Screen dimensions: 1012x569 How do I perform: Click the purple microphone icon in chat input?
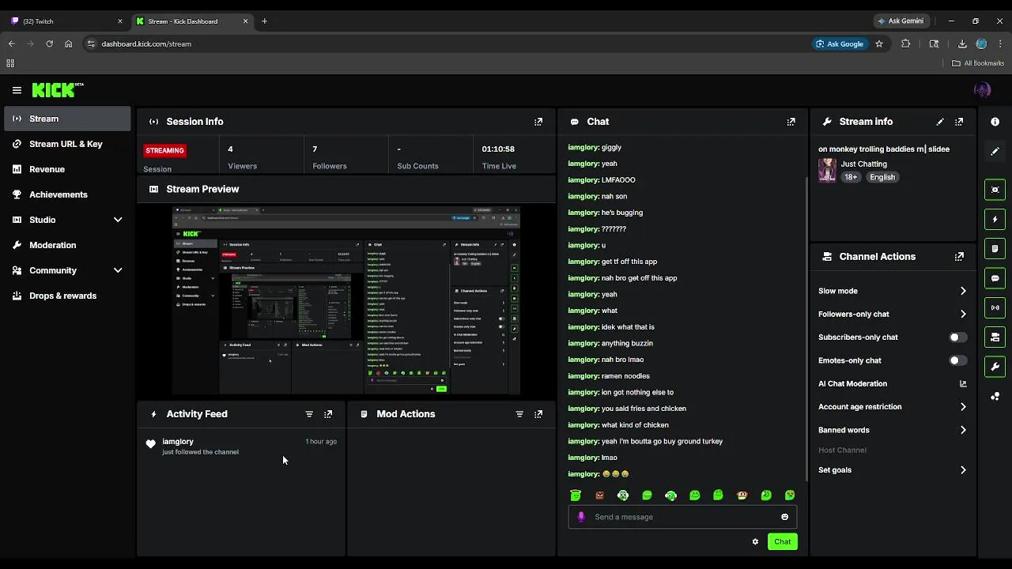[581, 517]
